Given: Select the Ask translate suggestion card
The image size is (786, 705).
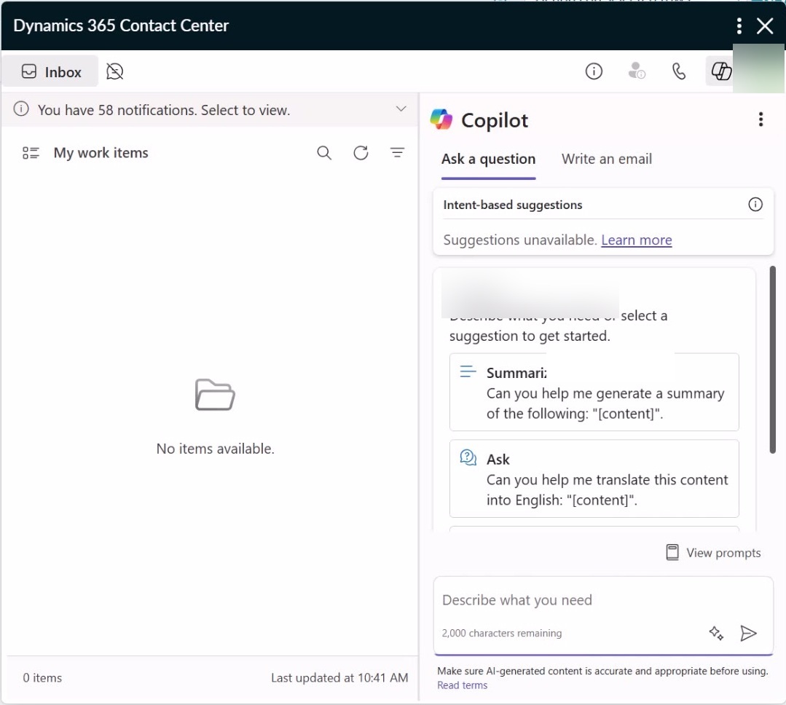Looking at the screenshot, I should point(594,478).
